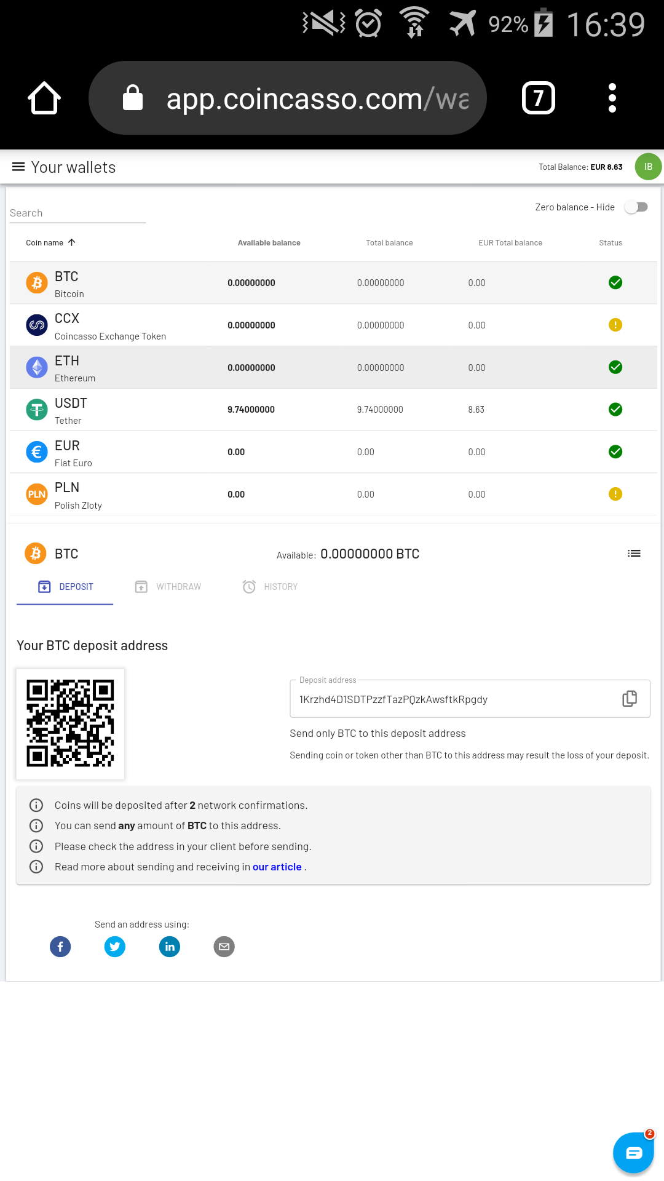Image resolution: width=664 pixels, height=1181 pixels.
Task: Click 'Coincasso Exchange Token' row label
Action: (x=110, y=336)
